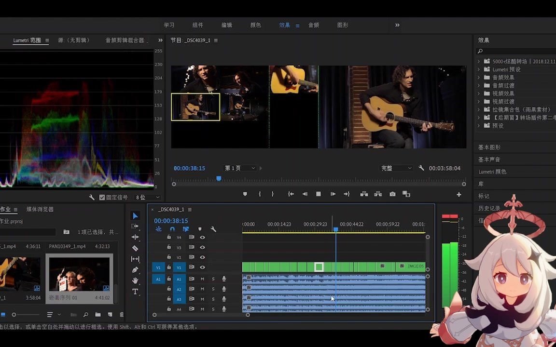This screenshot has width=556, height=347.
Task: Mark In point in program monitor
Action: point(260,194)
